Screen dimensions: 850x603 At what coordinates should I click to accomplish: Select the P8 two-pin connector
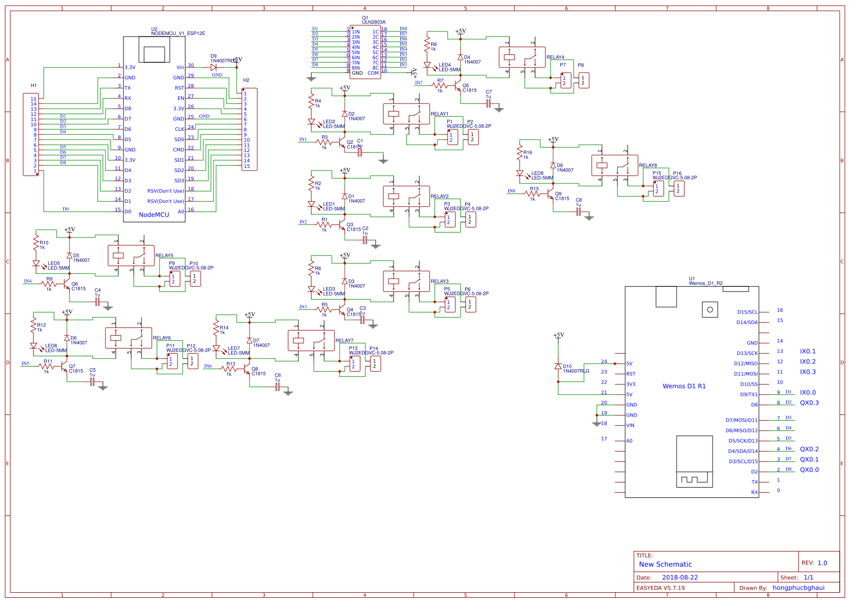click(583, 80)
